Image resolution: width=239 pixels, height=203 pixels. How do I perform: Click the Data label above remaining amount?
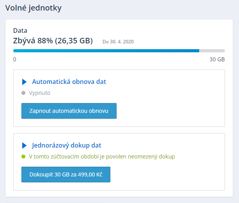[x=20, y=30]
